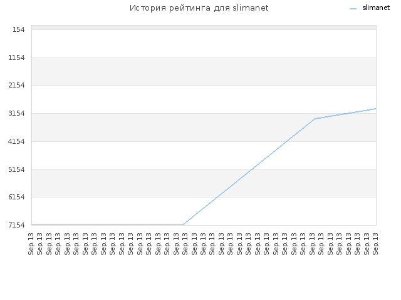Click the first Sep.13 x-axis label
Image resolution: width=401 pixels, height=300 pixels.
[31, 244]
